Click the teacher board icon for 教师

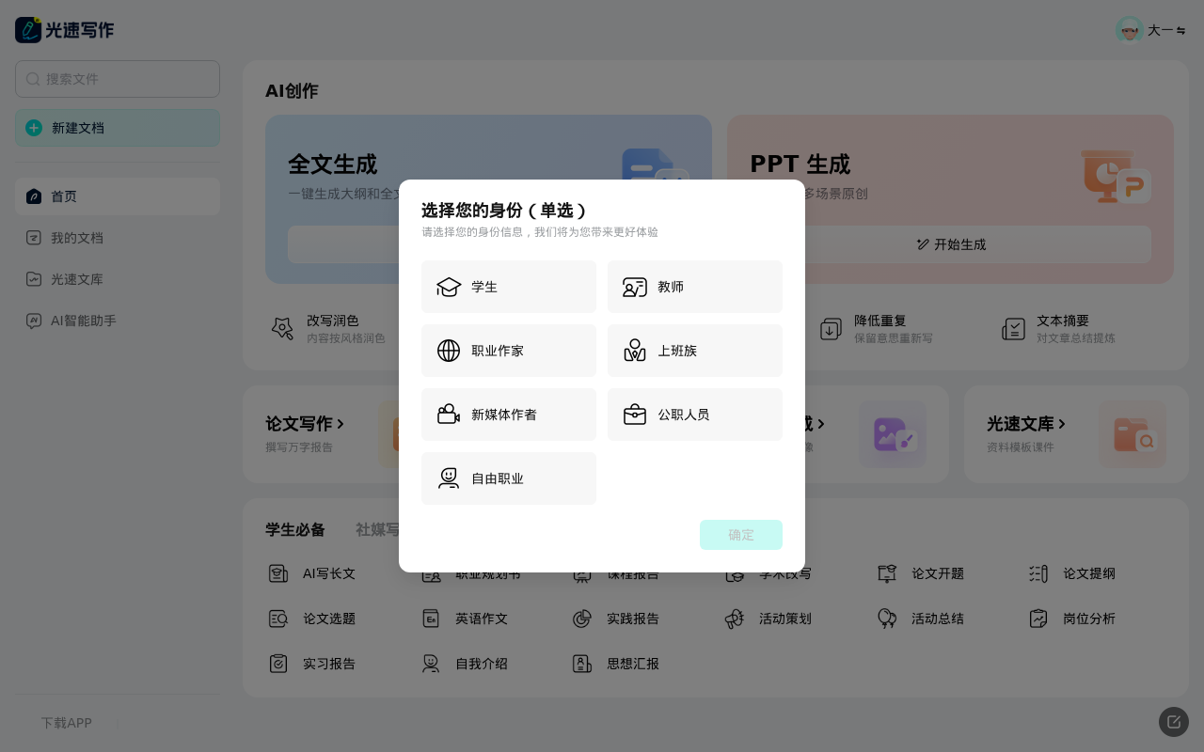pyautogui.click(x=635, y=287)
